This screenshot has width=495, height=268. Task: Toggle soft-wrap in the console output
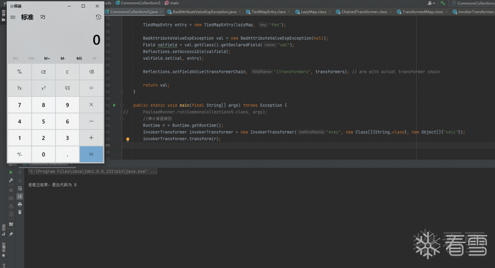point(20,188)
